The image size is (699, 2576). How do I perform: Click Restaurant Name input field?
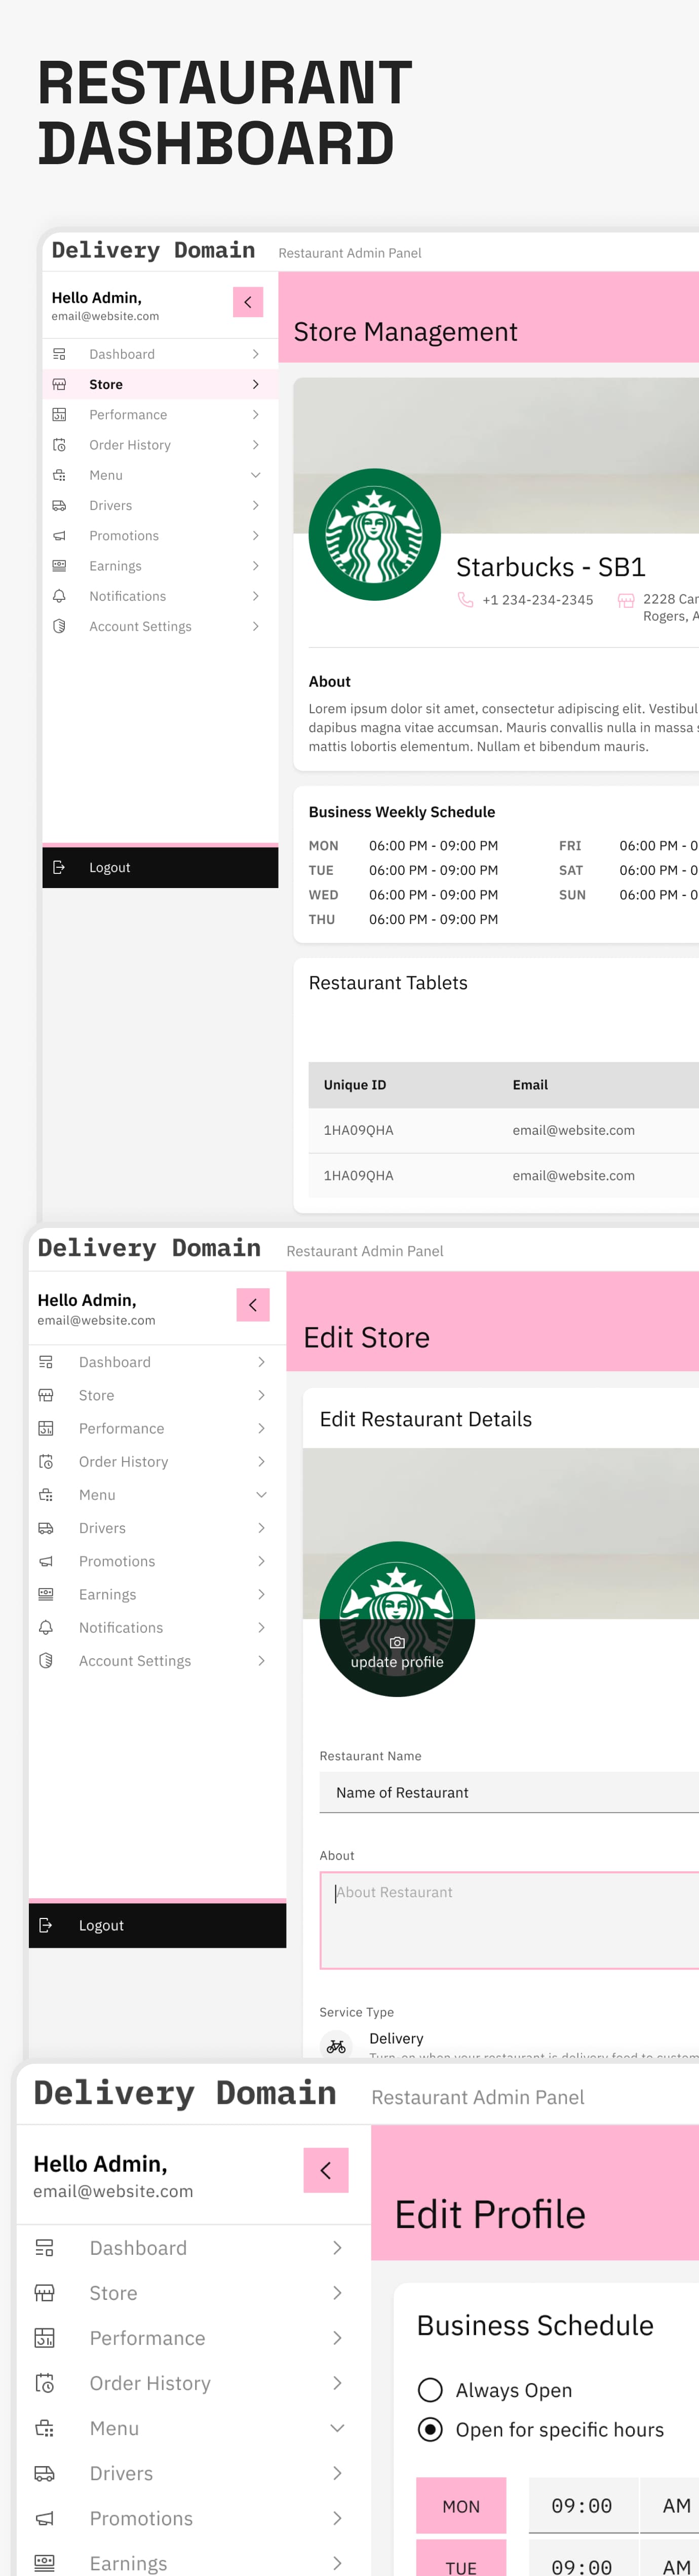(509, 1792)
